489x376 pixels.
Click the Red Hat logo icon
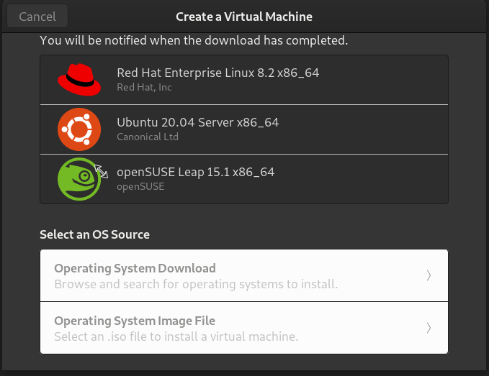[79, 80]
